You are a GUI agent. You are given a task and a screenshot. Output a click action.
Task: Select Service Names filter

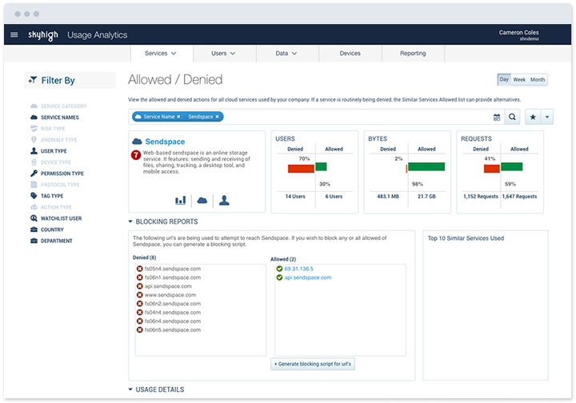pyautogui.click(x=54, y=118)
